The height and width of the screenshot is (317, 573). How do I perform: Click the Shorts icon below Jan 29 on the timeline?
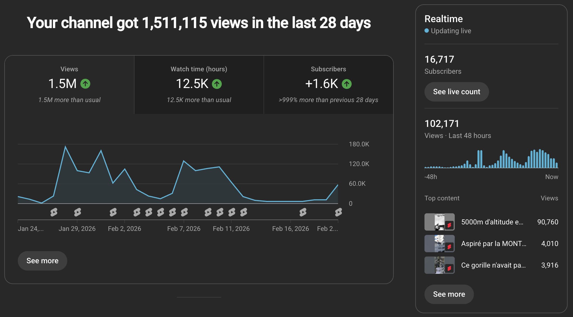pyautogui.click(x=78, y=212)
